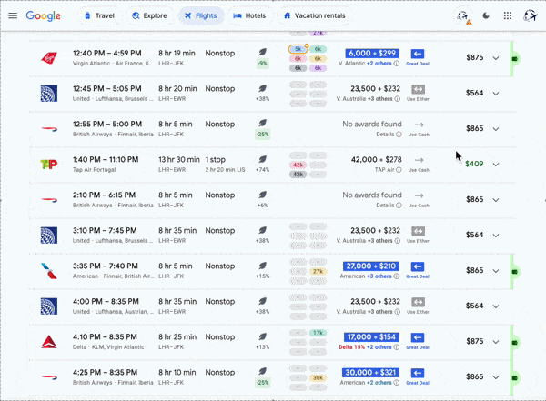This screenshot has width=546, height=401.
Task: Select the yellow 27k pill on American row
Action: point(318,272)
